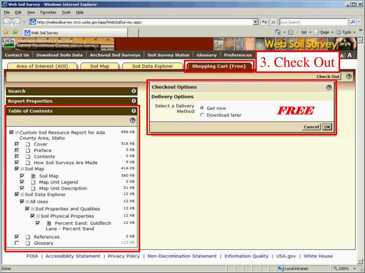Uncheck the Map Unit Description checkbox
The width and height of the screenshot is (365, 273).
tap(22, 188)
